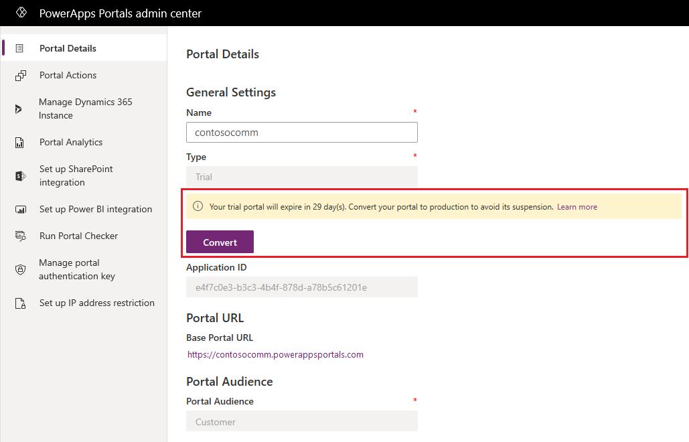Viewport: 689px width, 442px height.
Task: Click the Base Portal URL label
Action: (220, 338)
